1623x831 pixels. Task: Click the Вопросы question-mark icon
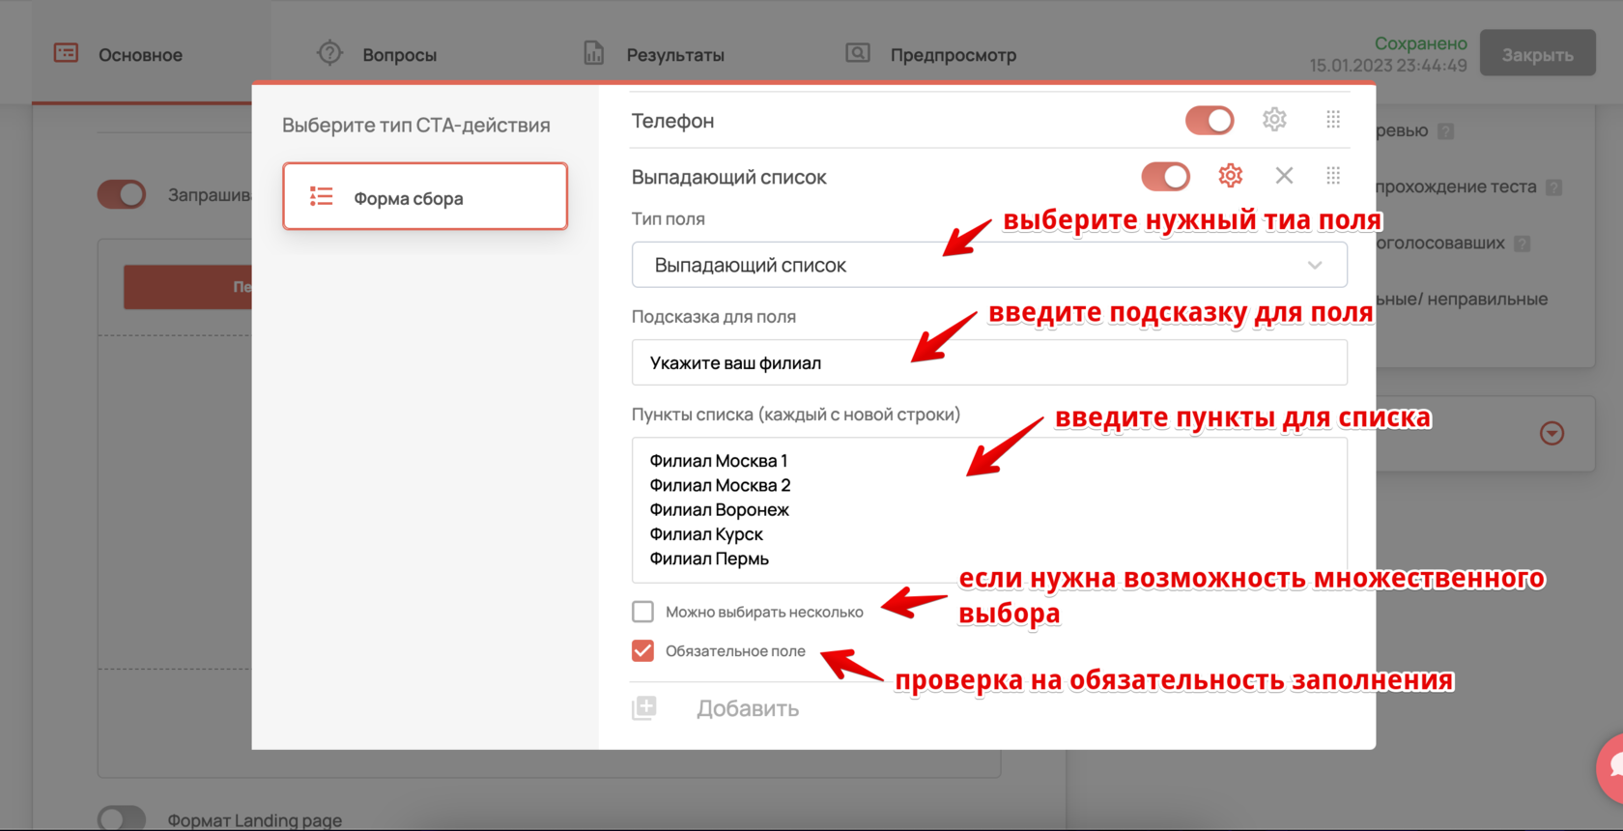329,53
